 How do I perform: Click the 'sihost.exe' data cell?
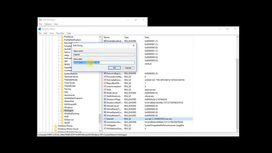149,96
